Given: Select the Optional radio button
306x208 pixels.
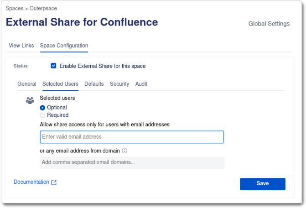Looking at the screenshot, I should point(42,108).
